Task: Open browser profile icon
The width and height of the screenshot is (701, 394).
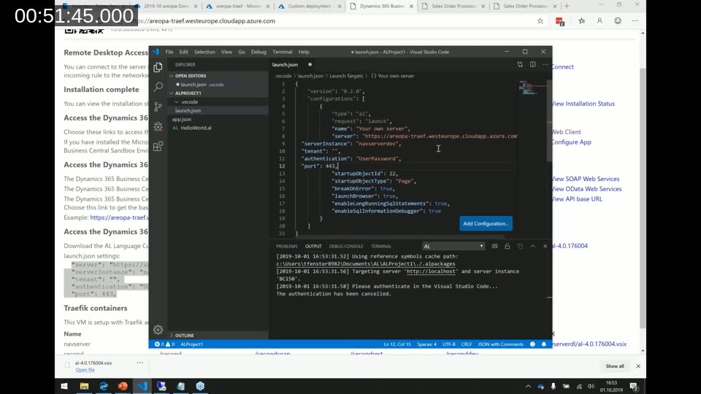Action: pos(600,21)
